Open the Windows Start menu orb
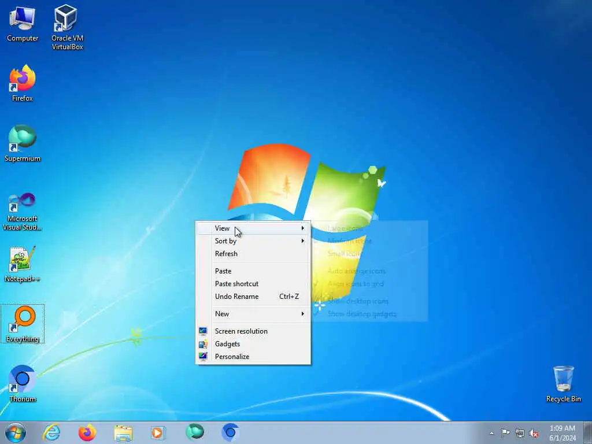The image size is (592, 444). click(x=16, y=432)
